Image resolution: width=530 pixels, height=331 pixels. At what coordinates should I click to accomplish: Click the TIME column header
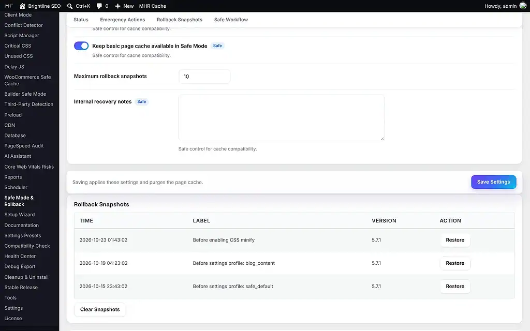tap(86, 220)
